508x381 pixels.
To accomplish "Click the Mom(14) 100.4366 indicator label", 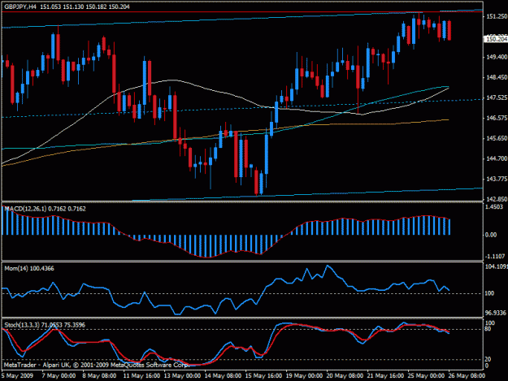I will (x=29, y=268).
